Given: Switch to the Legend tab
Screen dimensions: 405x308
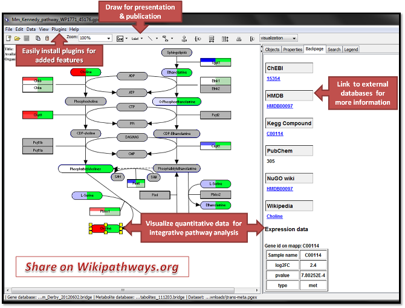Looking at the screenshot, I should (351, 50).
